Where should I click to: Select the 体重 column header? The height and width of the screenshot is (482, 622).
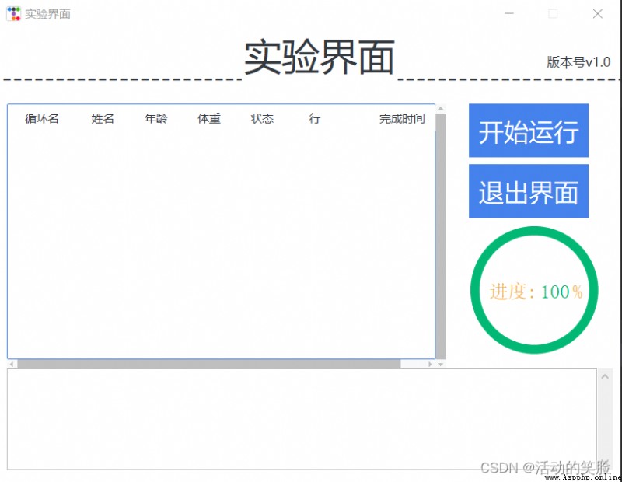(x=209, y=118)
